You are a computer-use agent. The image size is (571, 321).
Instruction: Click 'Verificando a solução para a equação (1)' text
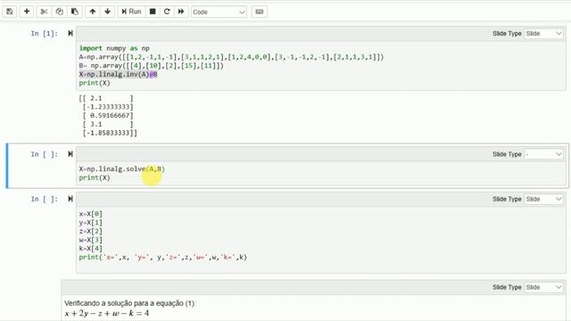(130, 303)
